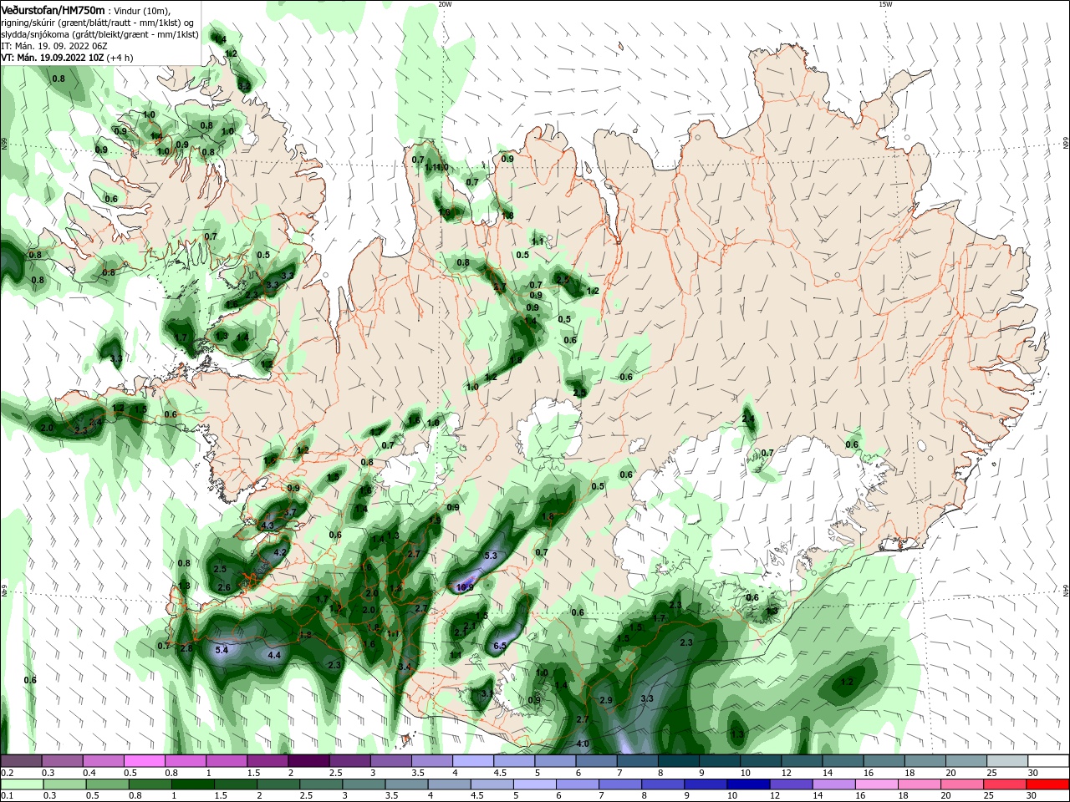Click the medium green 0.5 rain legend swatch

pos(108,784)
